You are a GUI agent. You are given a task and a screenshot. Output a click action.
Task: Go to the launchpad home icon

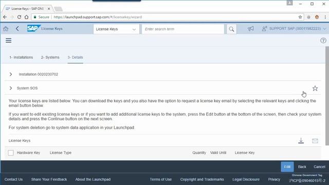(6, 29)
